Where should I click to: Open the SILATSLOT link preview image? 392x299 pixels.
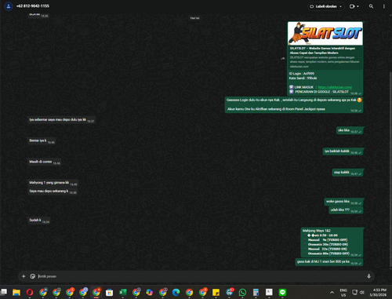(325, 34)
